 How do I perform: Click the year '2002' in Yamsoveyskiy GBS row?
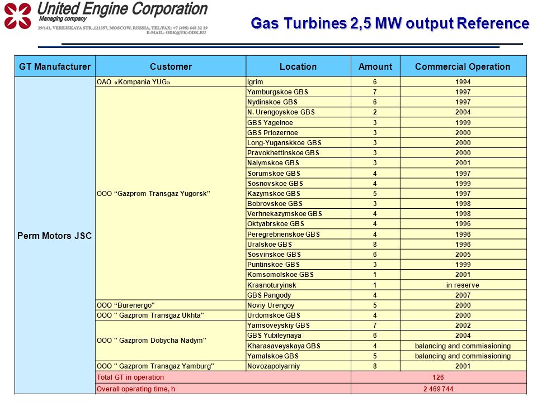(463, 326)
